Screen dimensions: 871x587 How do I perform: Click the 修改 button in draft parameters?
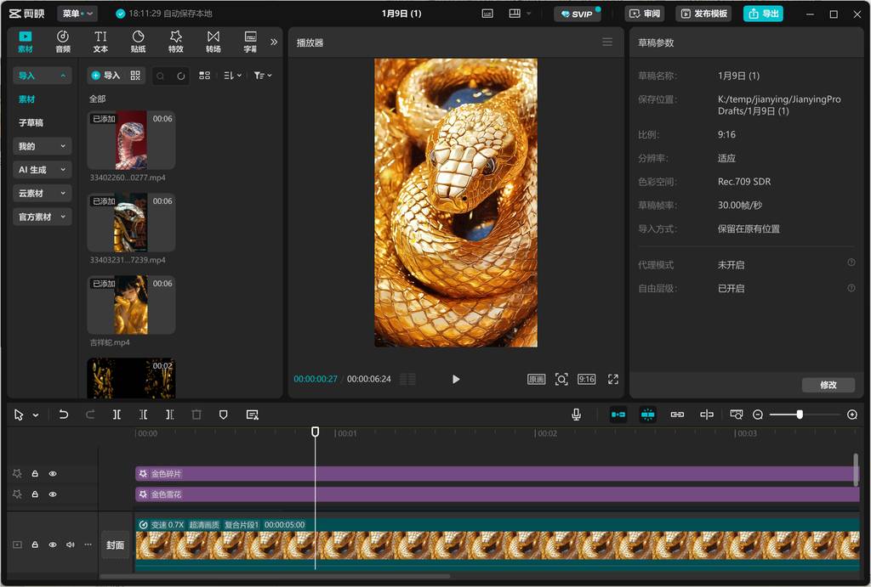(x=828, y=385)
